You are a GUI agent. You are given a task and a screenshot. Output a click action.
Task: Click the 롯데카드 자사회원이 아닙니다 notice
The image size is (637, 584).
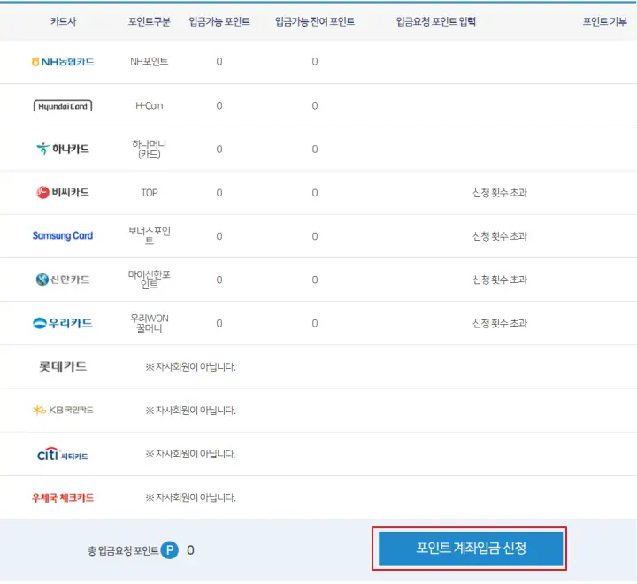(x=190, y=367)
